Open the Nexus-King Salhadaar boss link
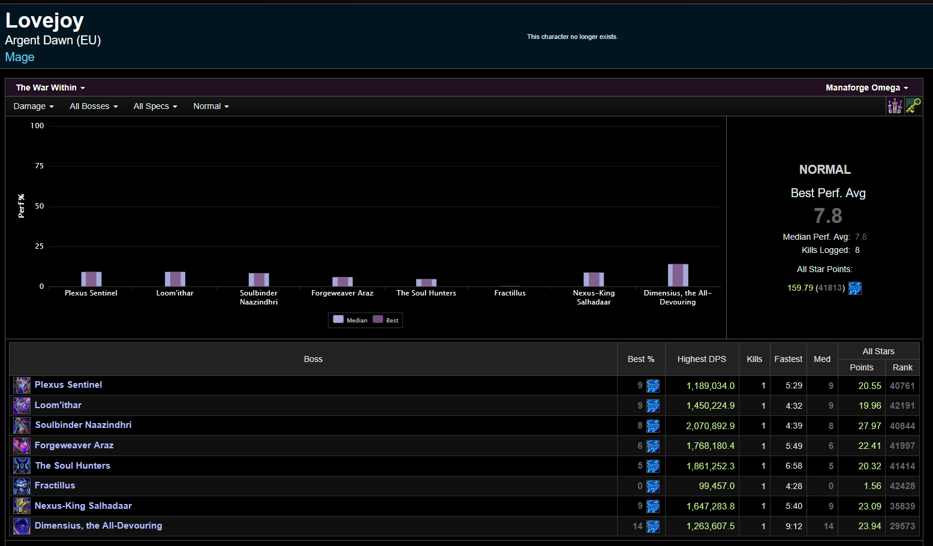The image size is (933, 546). click(83, 506)
